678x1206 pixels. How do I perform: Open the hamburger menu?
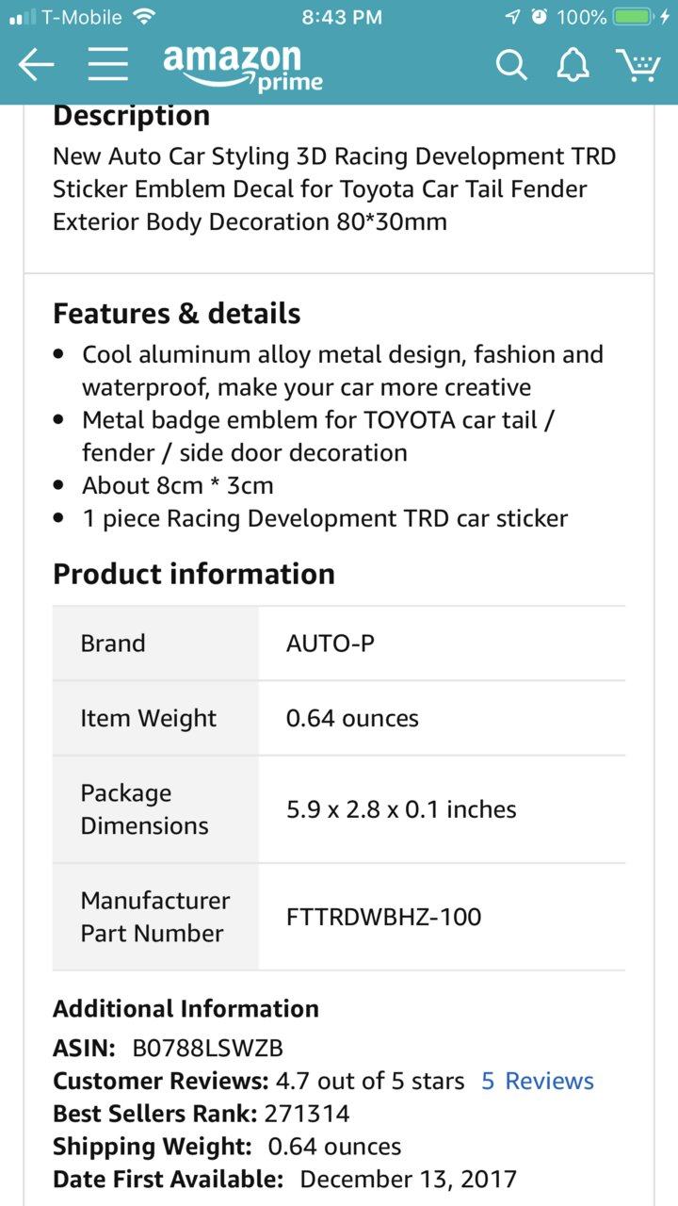click(x=108, y=64)
